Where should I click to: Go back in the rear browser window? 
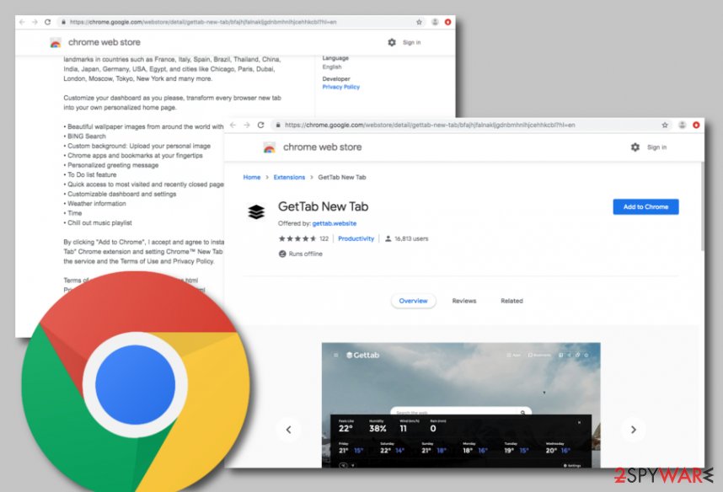22,22
